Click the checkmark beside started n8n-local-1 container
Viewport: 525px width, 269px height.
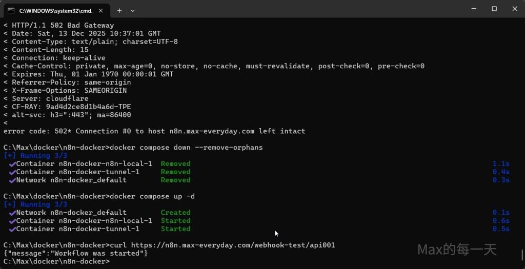(x=12, y=221)
